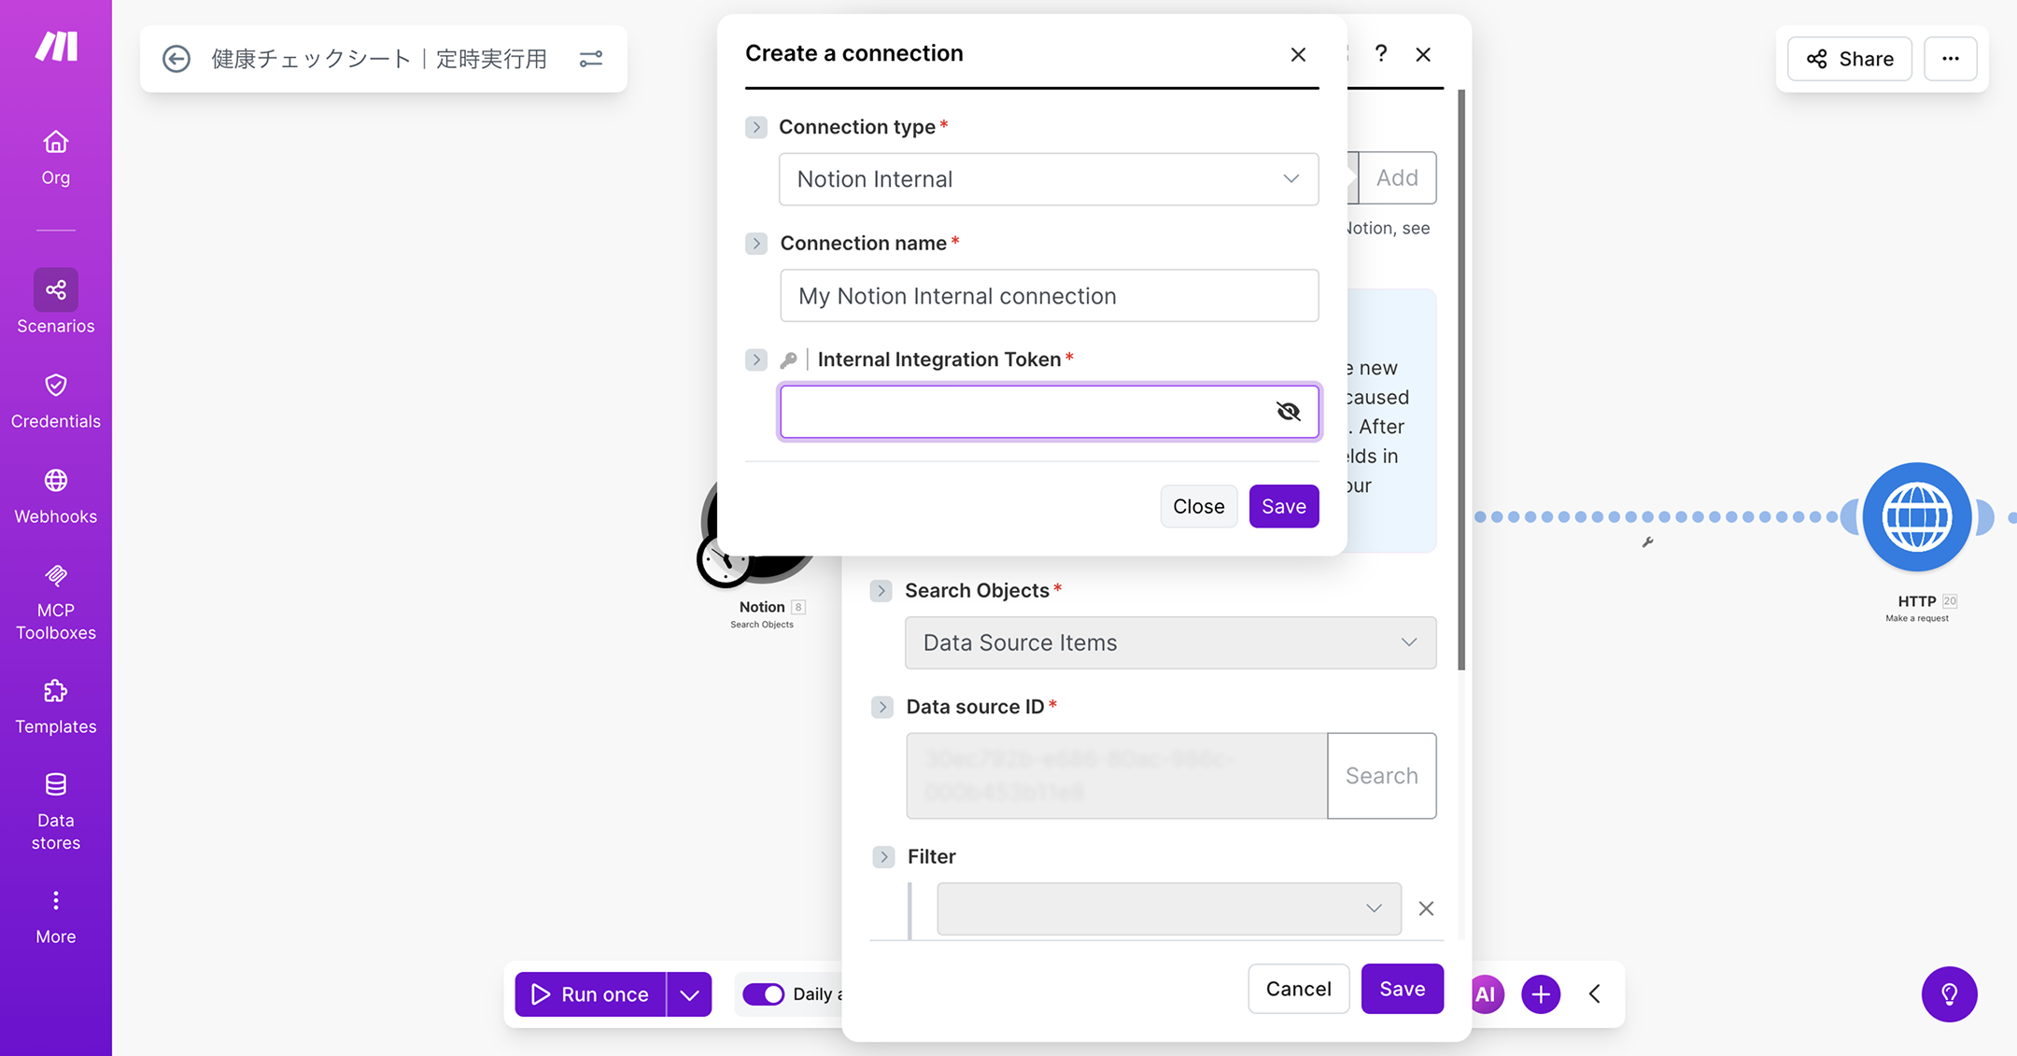Open the Connection type dropdown
The height and width of the screenshot is (1056, 2017).
tap(1048, 179)
